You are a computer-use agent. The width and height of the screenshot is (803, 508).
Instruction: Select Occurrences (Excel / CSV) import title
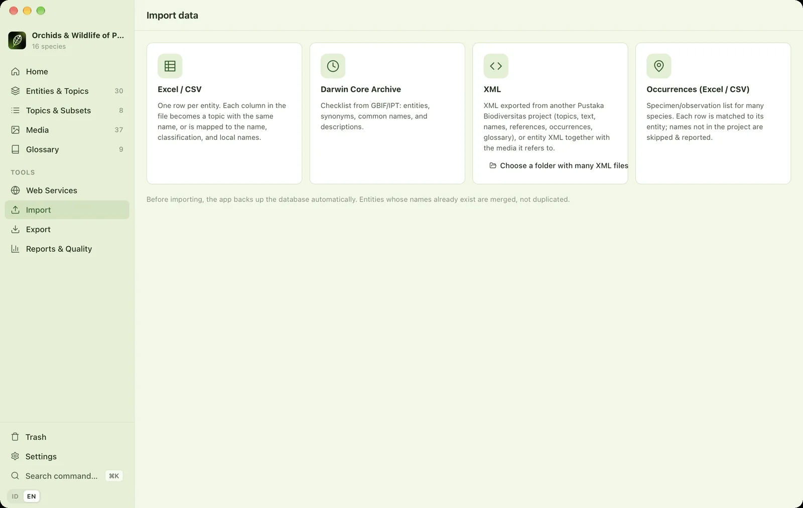pyautogui.click(x=698, y=89)
